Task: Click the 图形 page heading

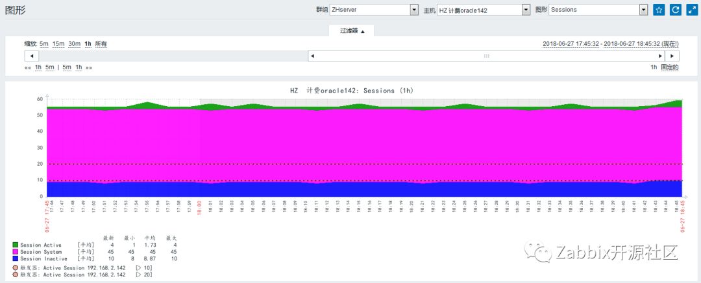Action: click(x=15, y=10)
